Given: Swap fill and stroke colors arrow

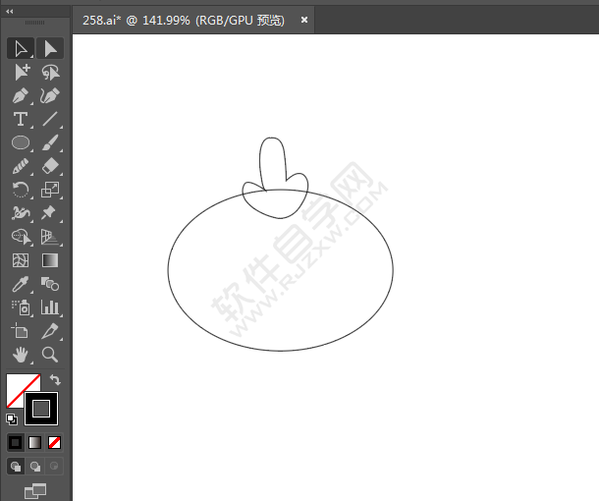Looking at the screenshot, I should pyautogui.click(x=55, y=380).
